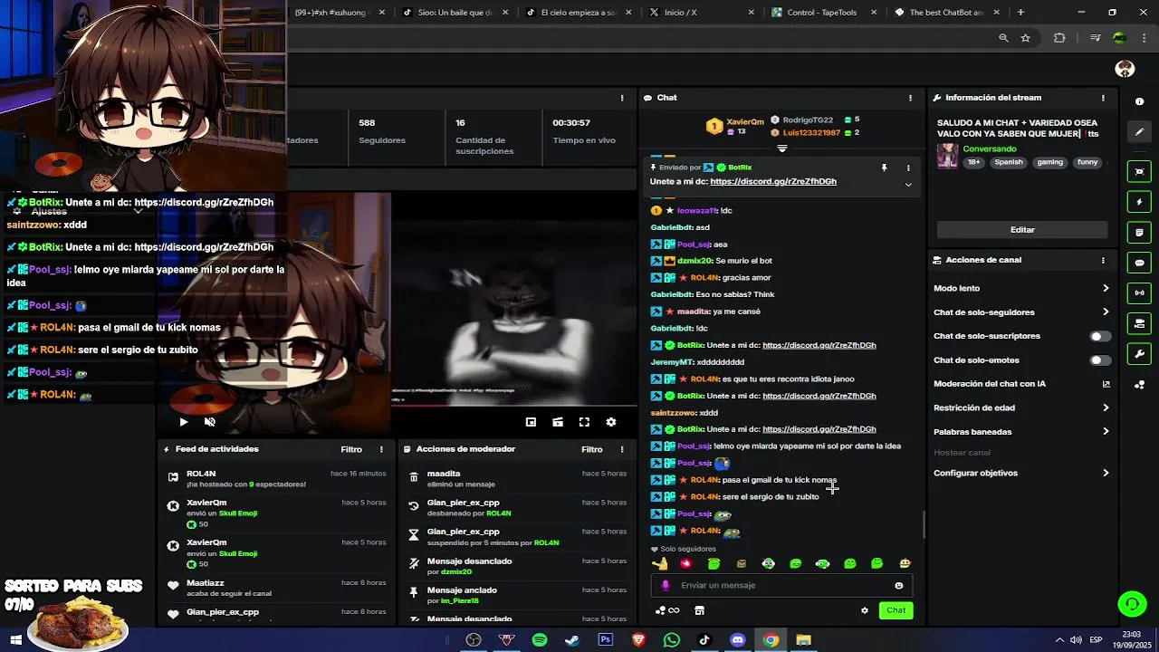Image resolution: width=1159 pixels, height=652 pixels.
Task: Click the Editar stream info button
Action: pyautogui.click(x=1022, y=230)
